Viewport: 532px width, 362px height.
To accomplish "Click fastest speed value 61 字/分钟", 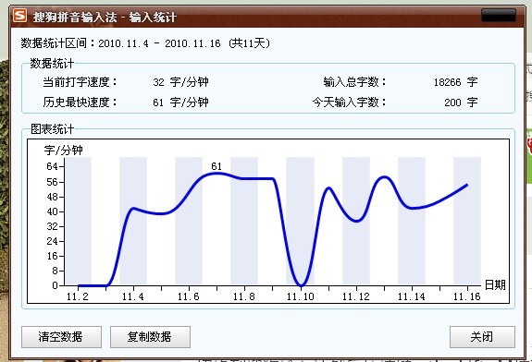I will coord(180,102).
